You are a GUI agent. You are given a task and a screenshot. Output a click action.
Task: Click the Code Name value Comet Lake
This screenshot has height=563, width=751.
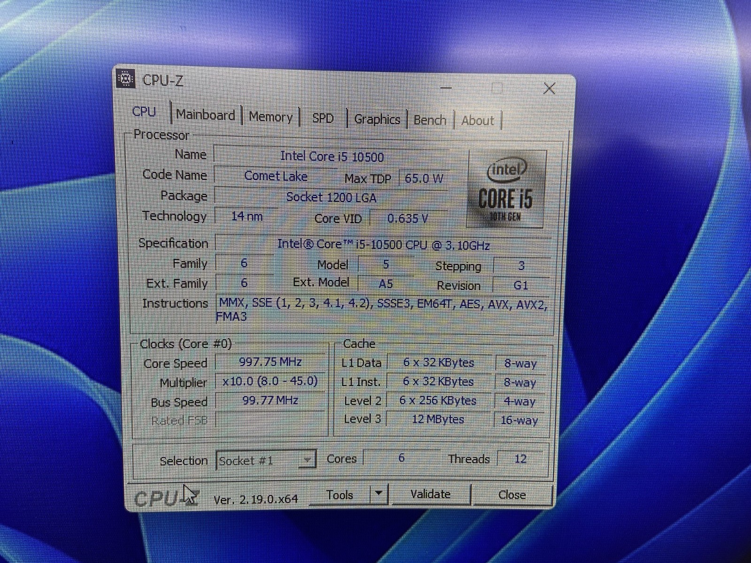coord(276,176)
